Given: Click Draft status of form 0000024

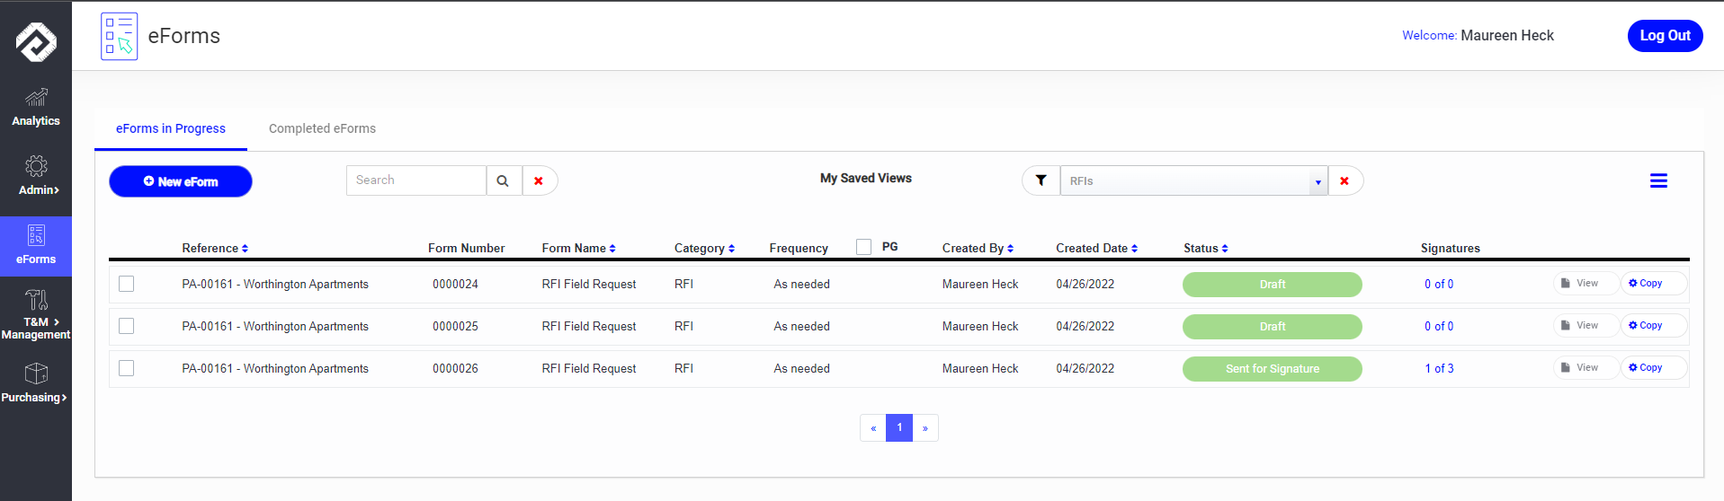Looking at the screenshot, I should click(1273, 285).
